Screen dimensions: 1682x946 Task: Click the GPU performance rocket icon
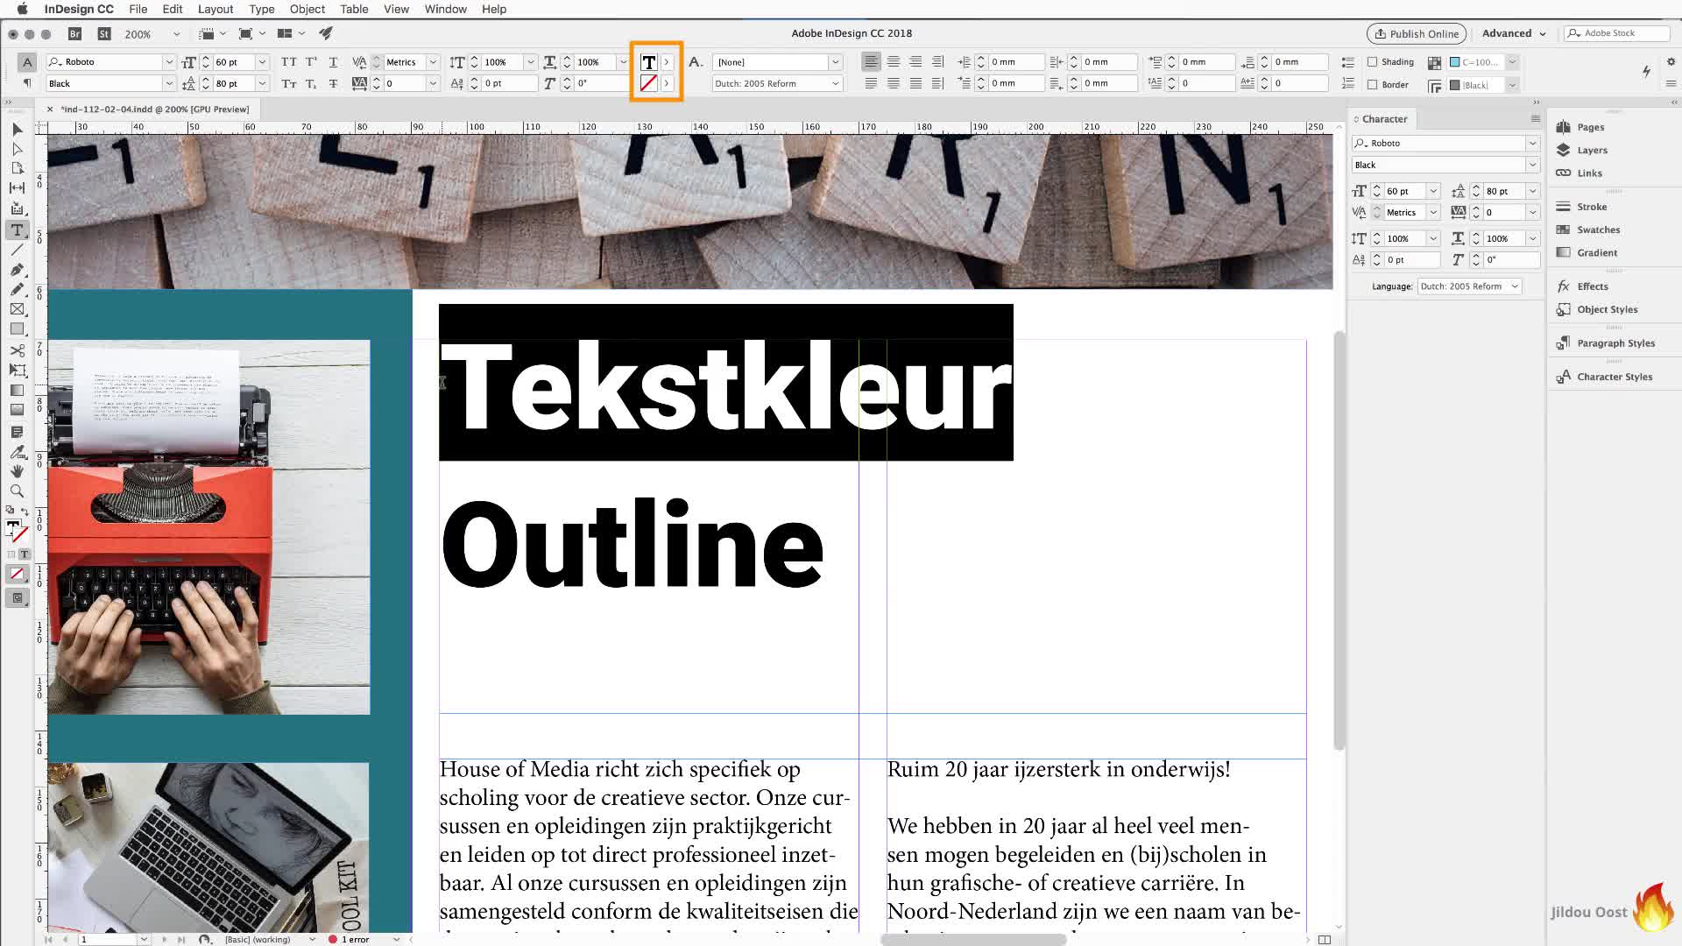click(x=326, y=33)
